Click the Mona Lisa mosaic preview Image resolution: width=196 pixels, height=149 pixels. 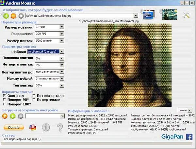[130, 65]
